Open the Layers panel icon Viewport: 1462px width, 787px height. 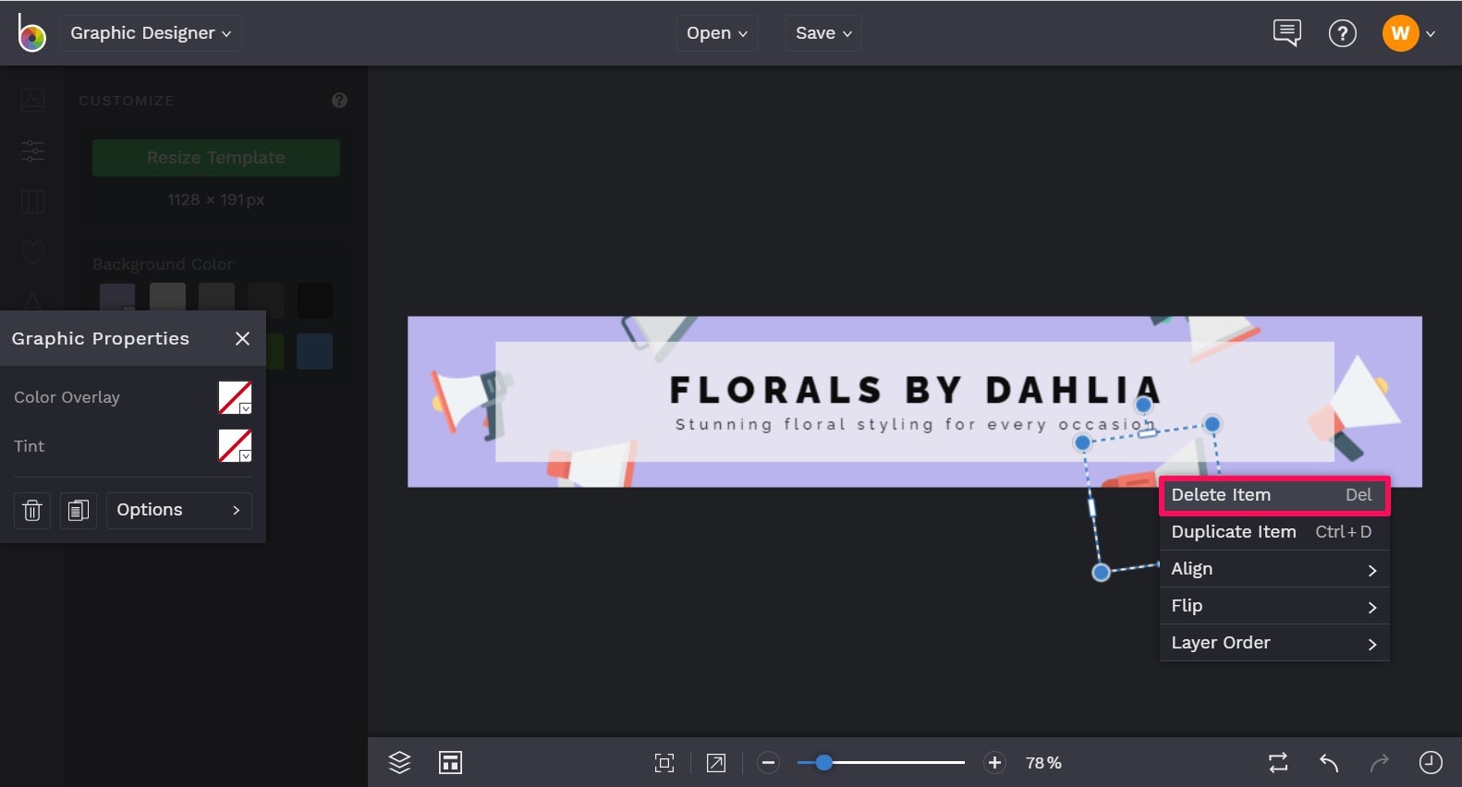click(x=399, y=762)
